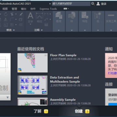Insert a Table from Annotate panel
Image resolution: width=117 pixels, height=117 pixels.
tap(46, 25)
